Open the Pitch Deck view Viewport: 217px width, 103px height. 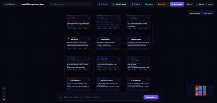point(162,4)
